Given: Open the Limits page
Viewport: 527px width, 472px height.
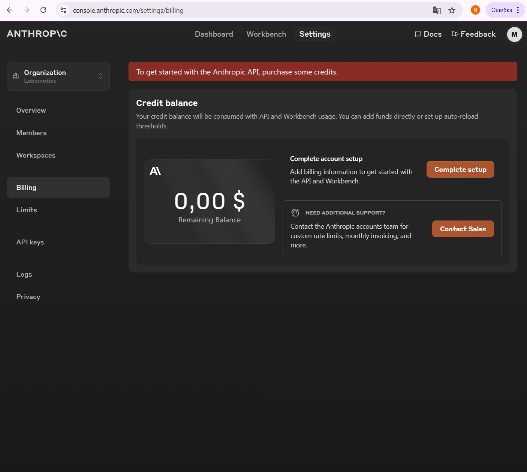Looking at the screenshot, I should coord(27,210).
